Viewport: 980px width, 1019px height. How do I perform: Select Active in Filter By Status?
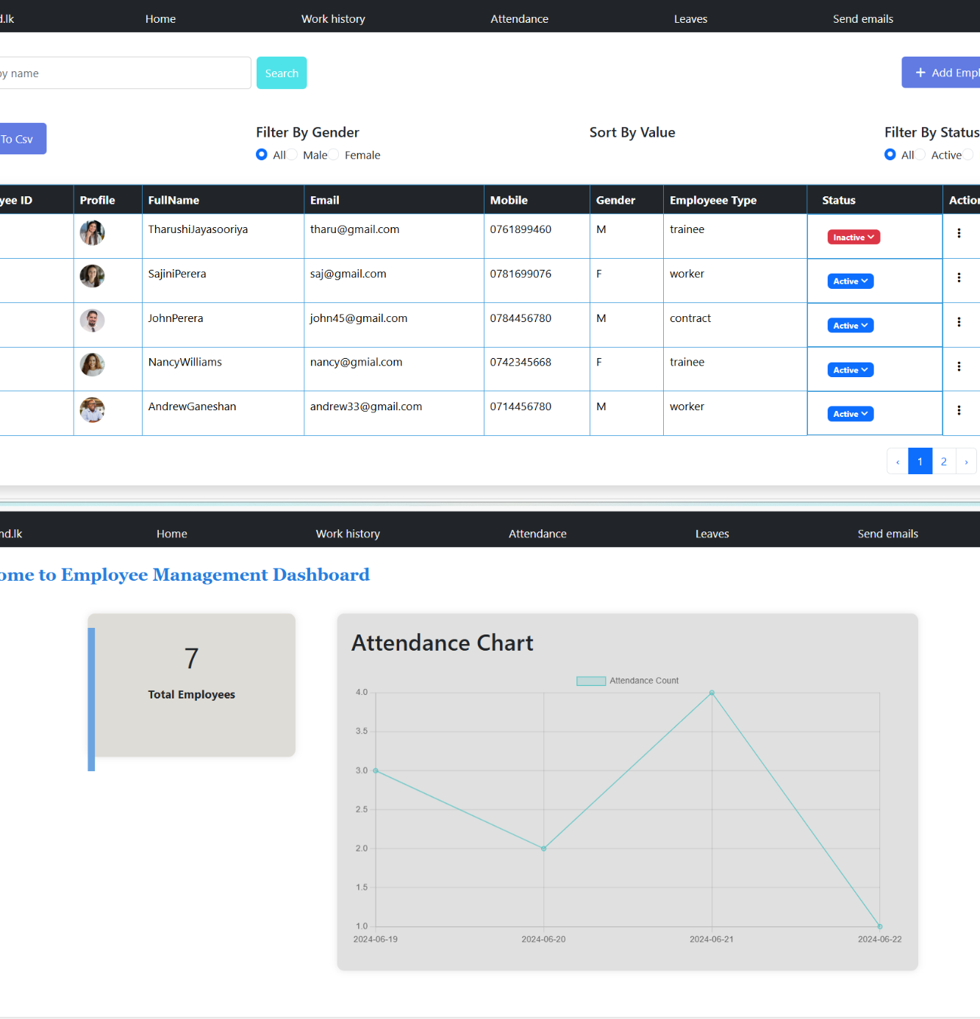tap(920, 154)
